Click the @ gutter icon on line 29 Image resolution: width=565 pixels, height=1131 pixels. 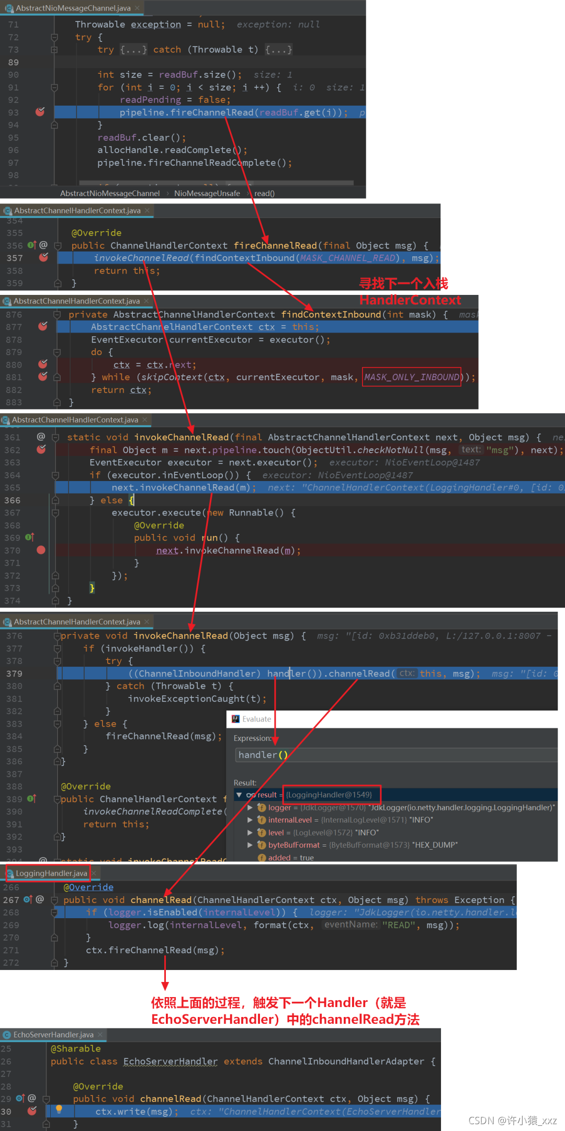(32, 1098)
